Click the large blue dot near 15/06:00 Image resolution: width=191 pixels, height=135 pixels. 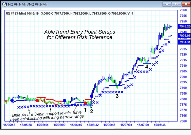pyautogui.click(x=65, y=101)
